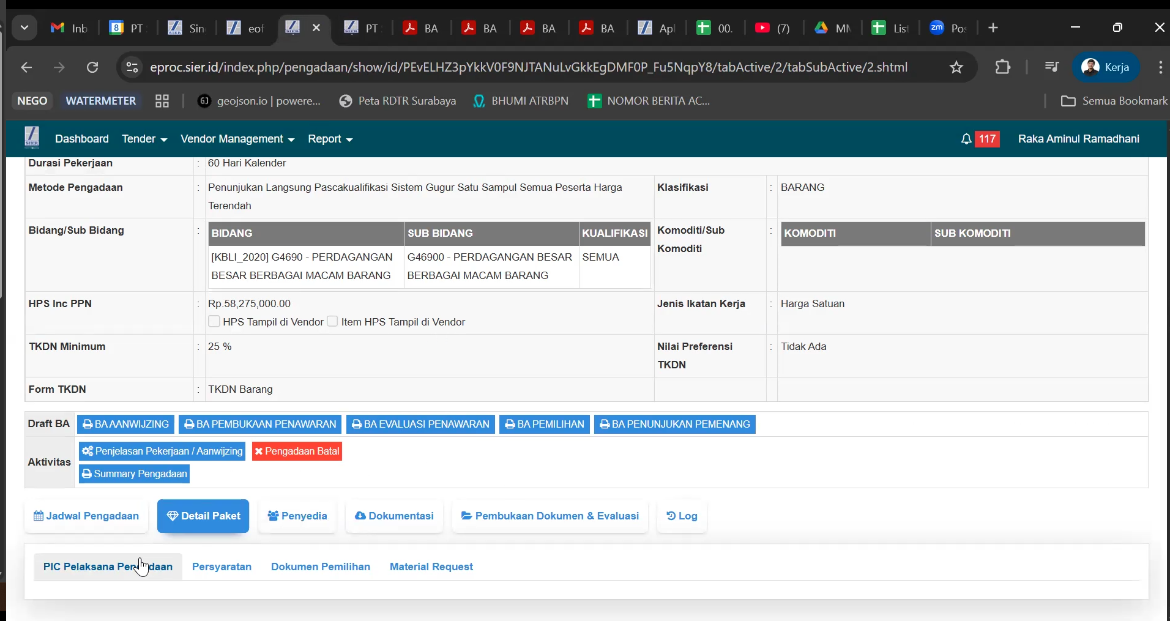The height and width of the screenshot is (621, 1170).
Task: Click the SIER logo in navbar
Action: point(32,138)
